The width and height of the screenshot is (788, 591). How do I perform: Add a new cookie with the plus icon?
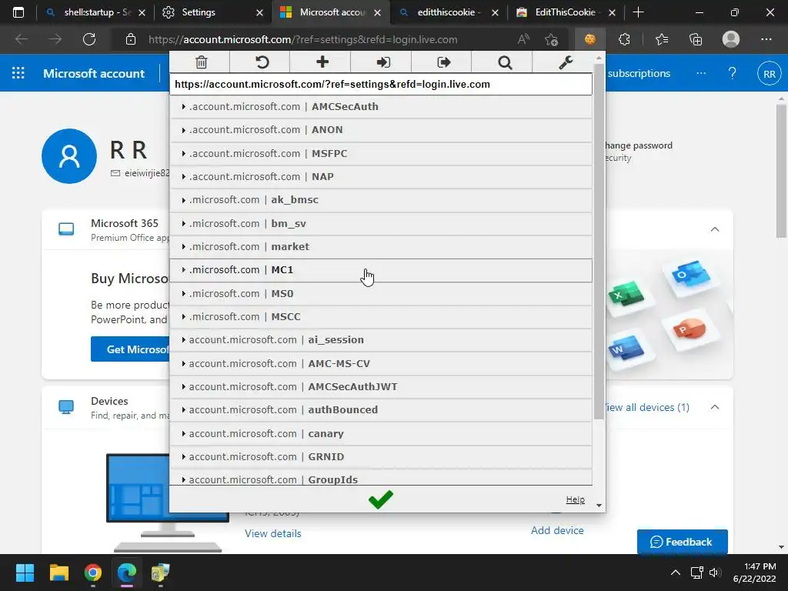pos(322,62)
